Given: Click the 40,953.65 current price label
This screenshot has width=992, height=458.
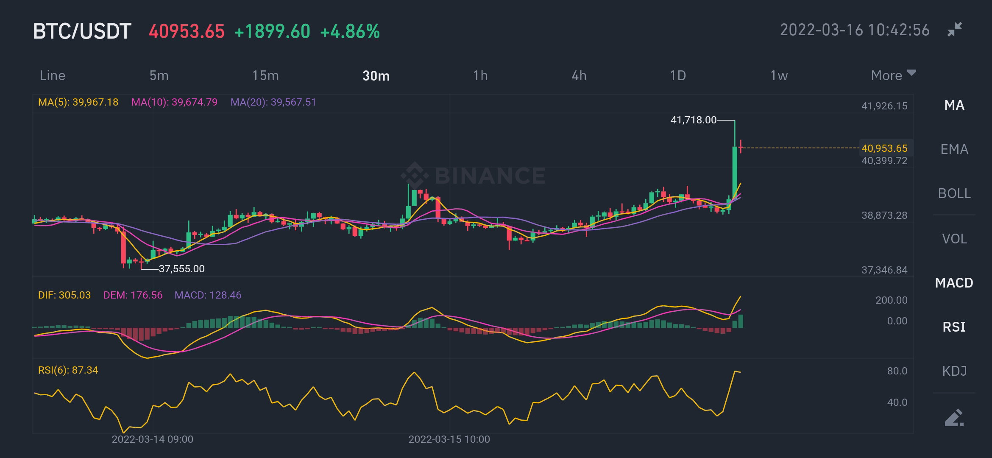Looking at the screenshot, I should [x=885, y=148].
